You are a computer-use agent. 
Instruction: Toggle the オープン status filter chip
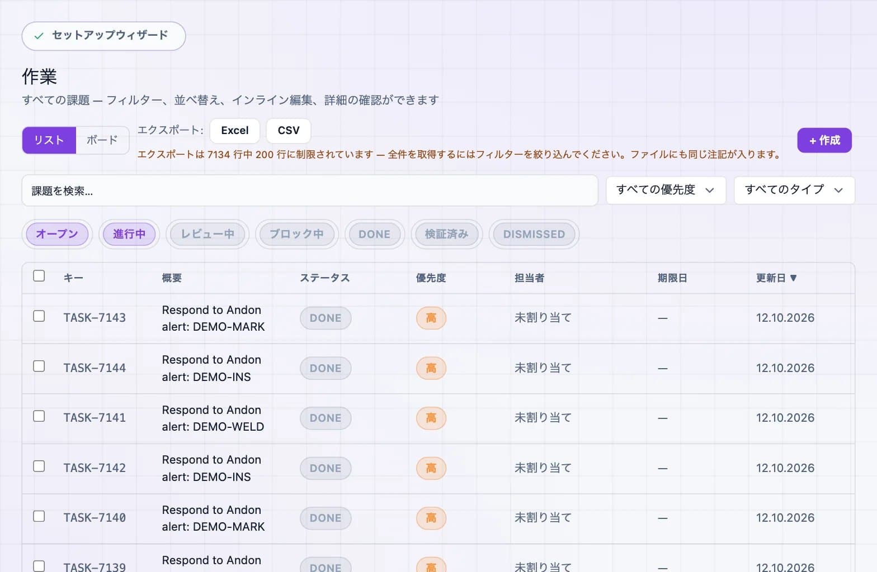click(x=57, y=234)
